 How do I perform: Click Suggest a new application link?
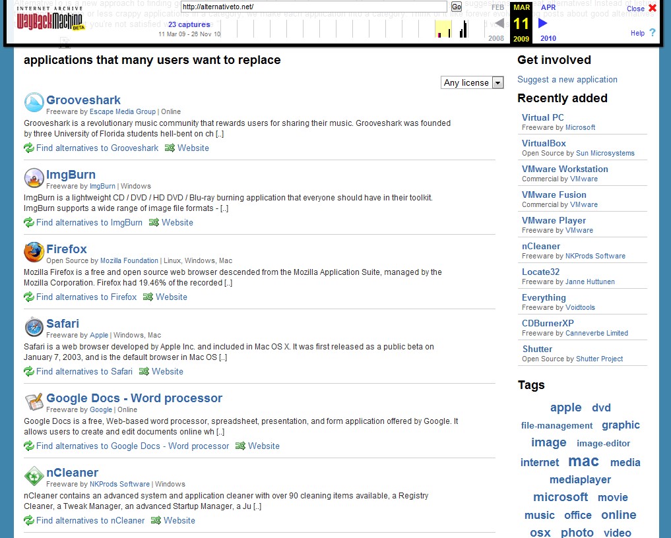pyautogui.click(x=567, y=79)
